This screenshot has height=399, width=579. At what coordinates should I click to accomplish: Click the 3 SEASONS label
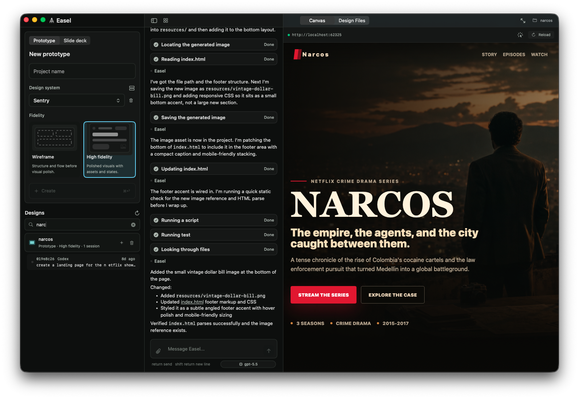click(310, 324)
